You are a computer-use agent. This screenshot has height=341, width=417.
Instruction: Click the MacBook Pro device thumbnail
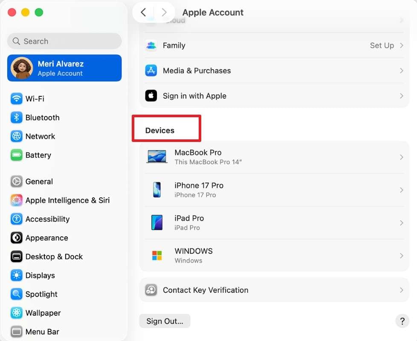pos(157,156)
